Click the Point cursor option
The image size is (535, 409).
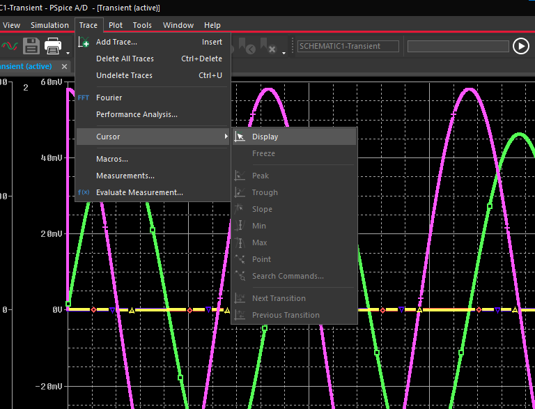(x=294, y=259)
